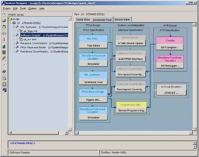
Task: Select the qs.apj root tree item
Action: point(16,19)
